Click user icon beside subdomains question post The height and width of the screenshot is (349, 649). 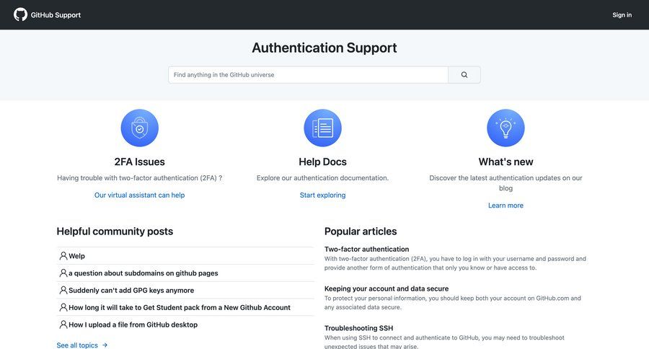click(63, 273)
